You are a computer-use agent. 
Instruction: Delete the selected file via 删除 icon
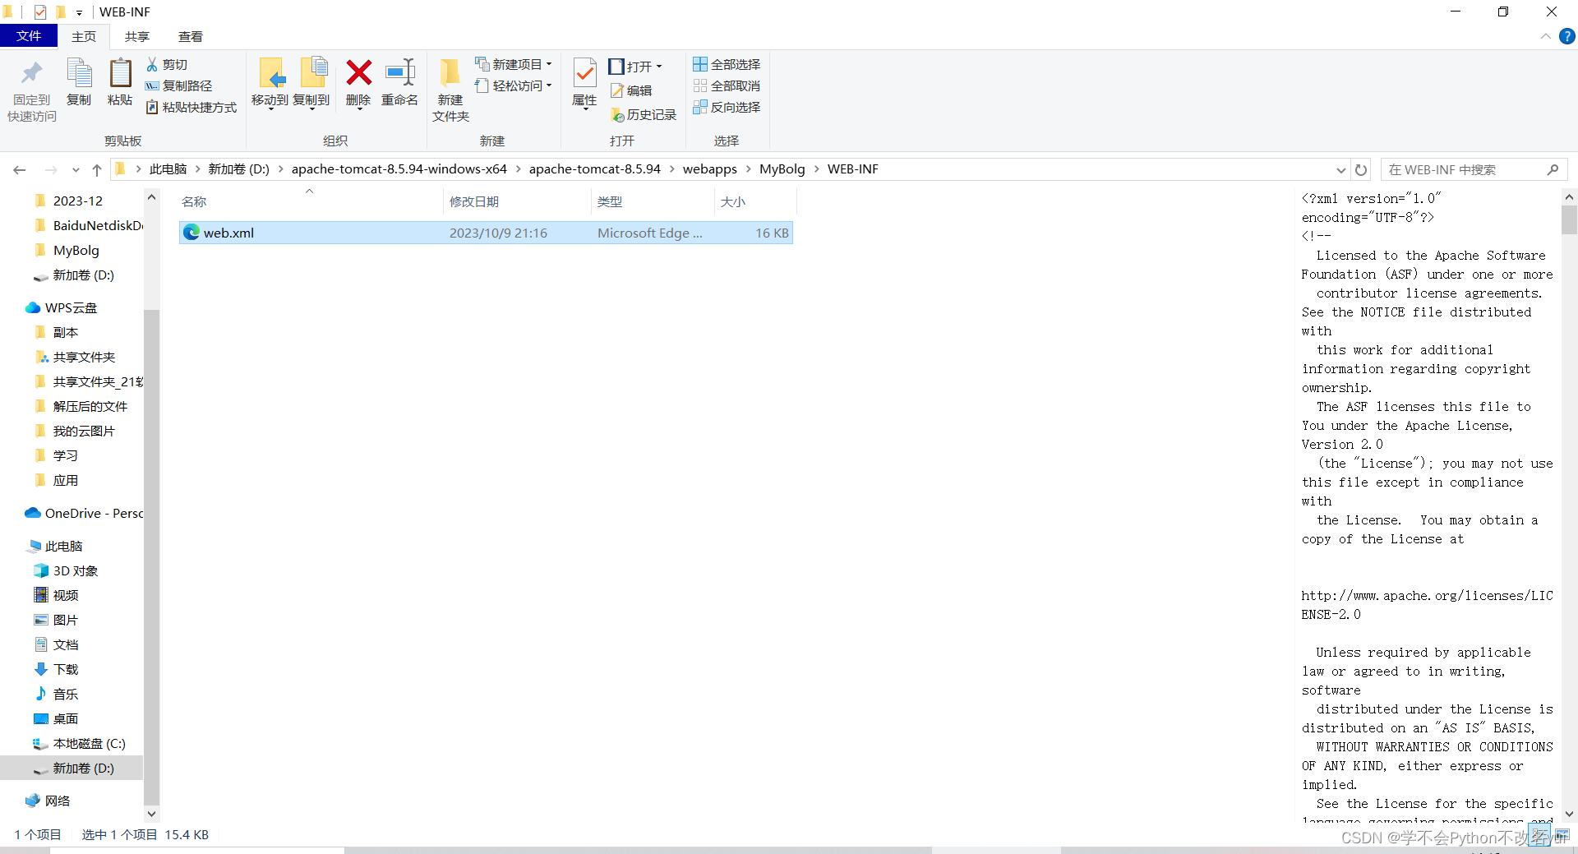click(358, 82)
